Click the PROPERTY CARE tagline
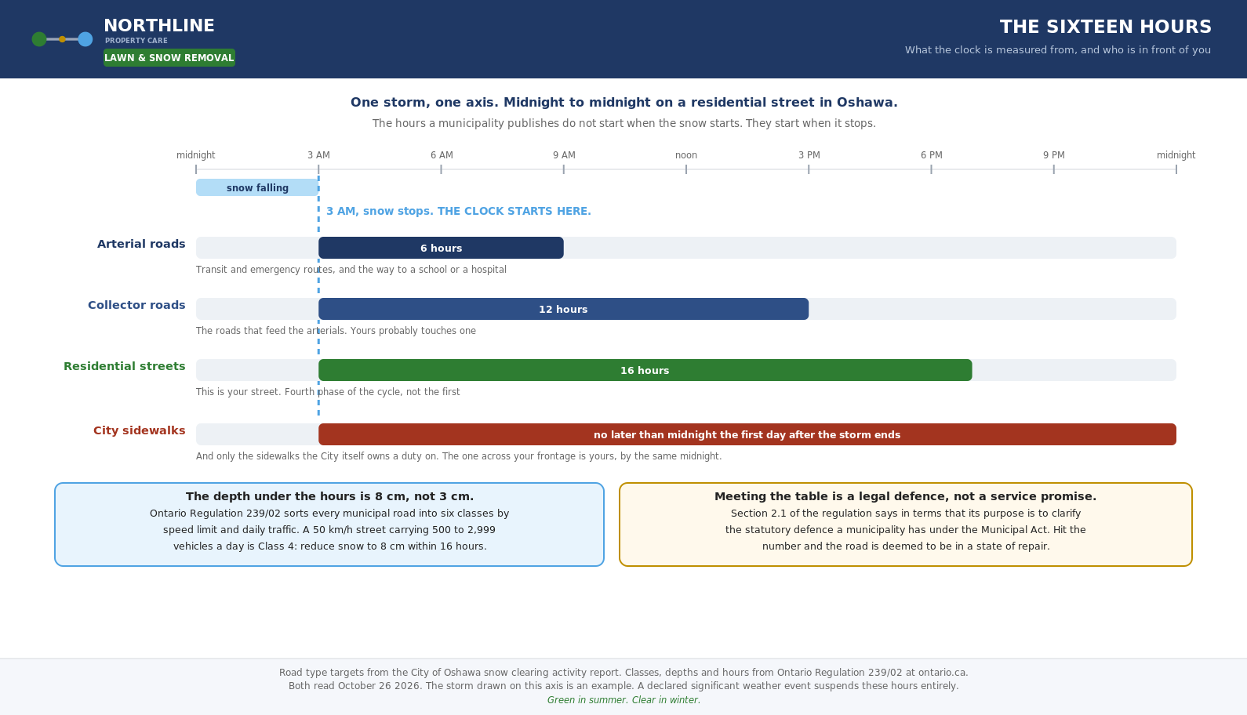Viewport: 1247px width, 715px height. (x=136, y=41)
